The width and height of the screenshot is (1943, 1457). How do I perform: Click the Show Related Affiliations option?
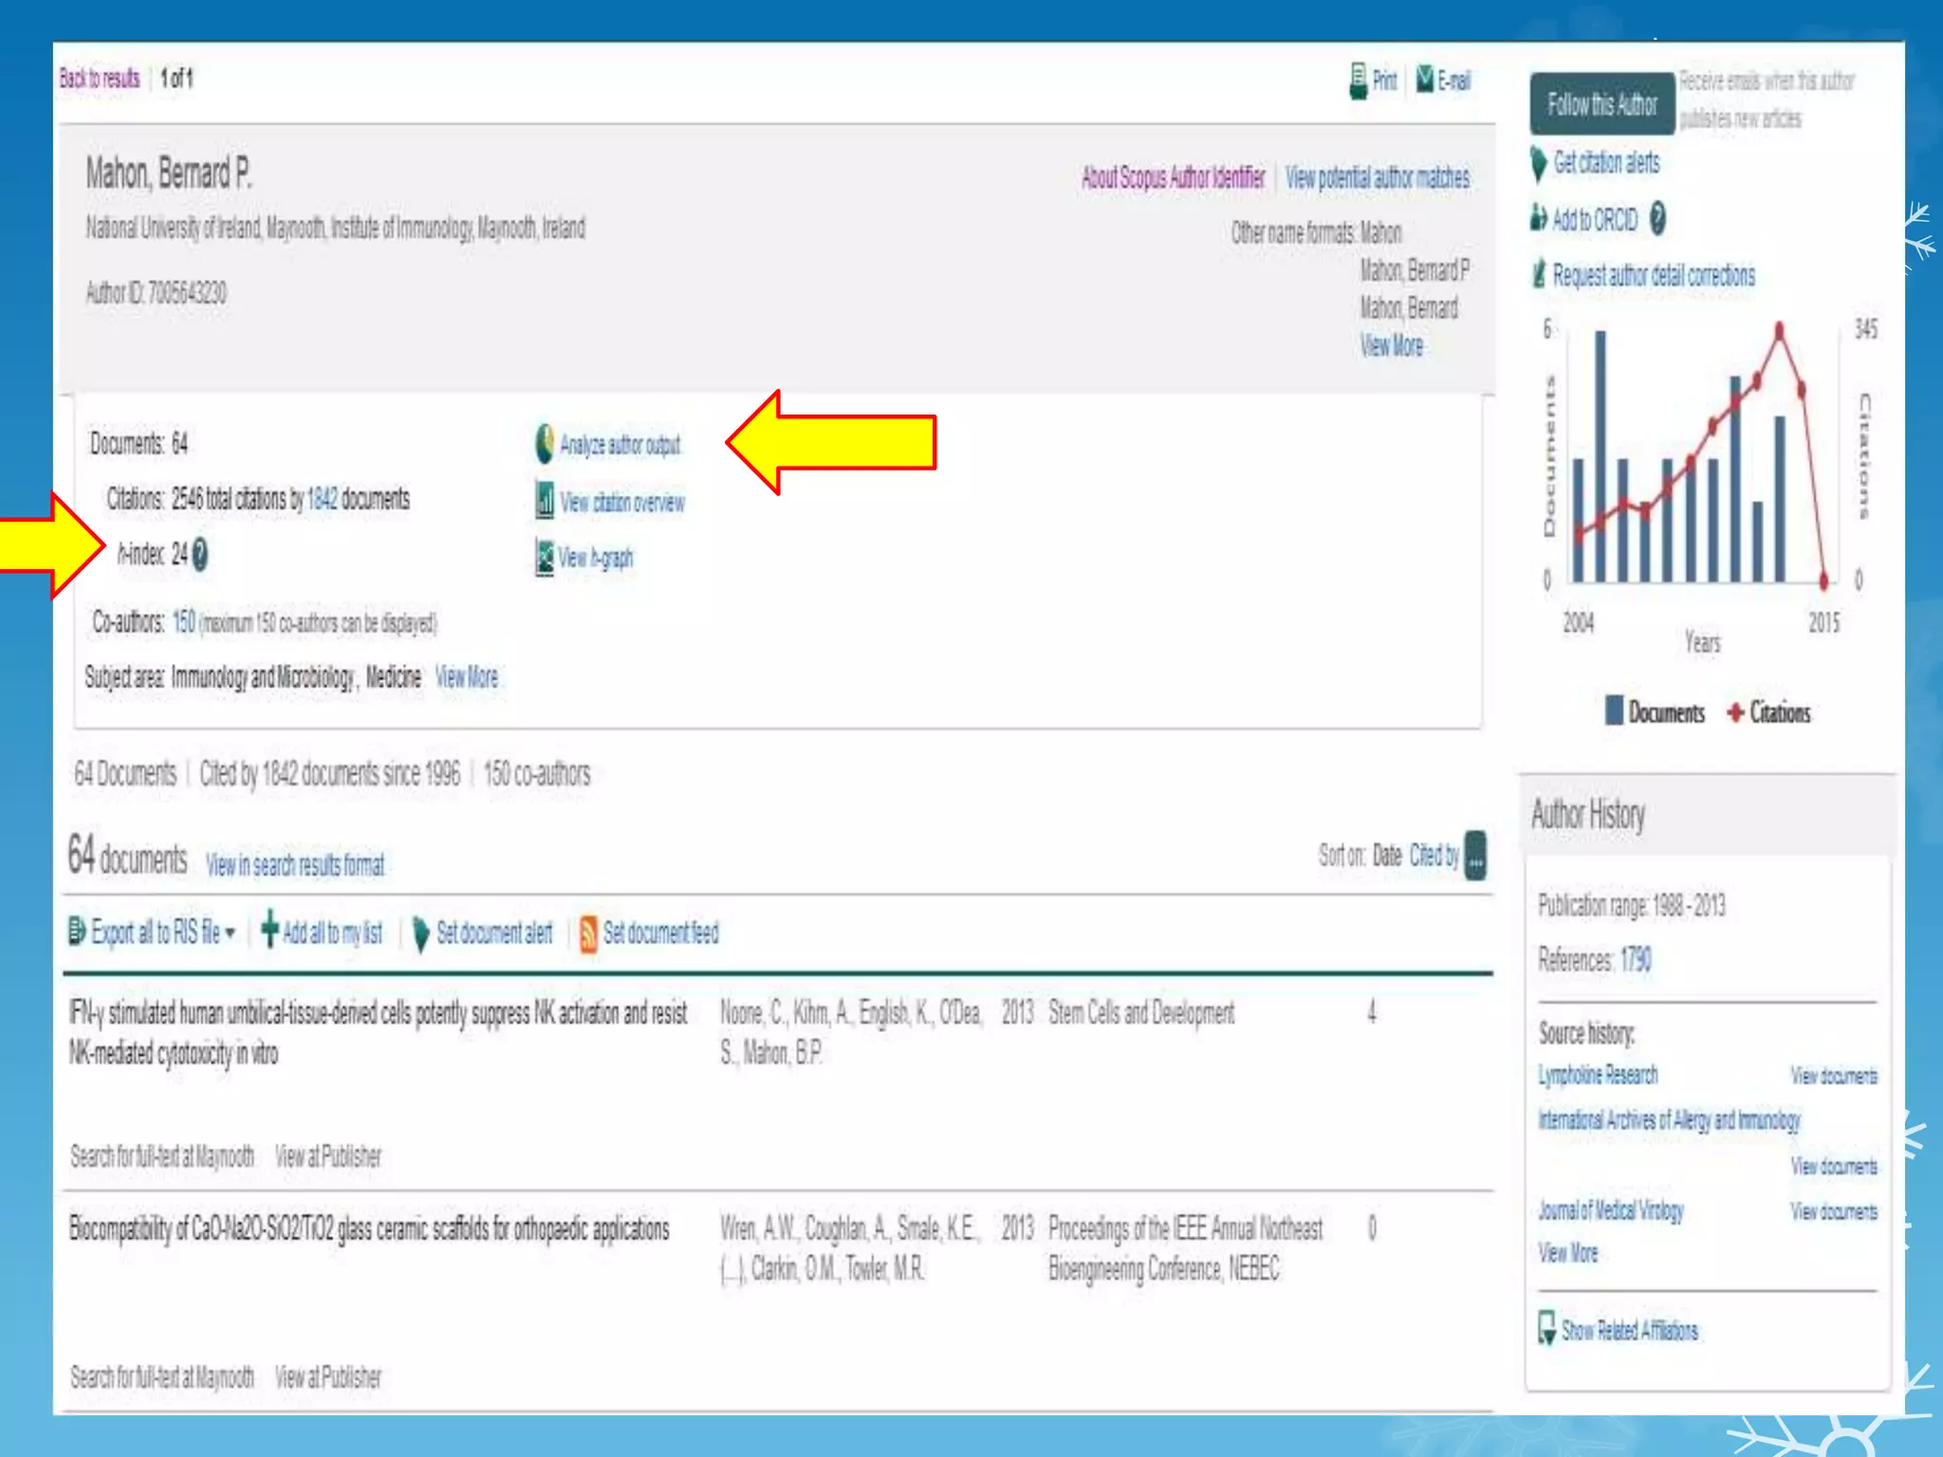pyautogui.click(x=1628, y=1330)
